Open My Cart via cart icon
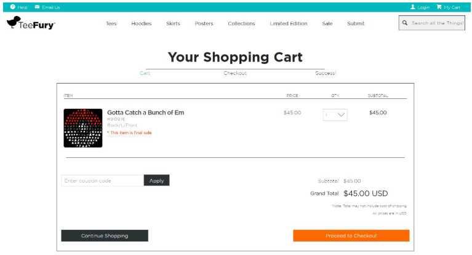The height and width of the screenshot is (255, 472). tap(439, 7)
